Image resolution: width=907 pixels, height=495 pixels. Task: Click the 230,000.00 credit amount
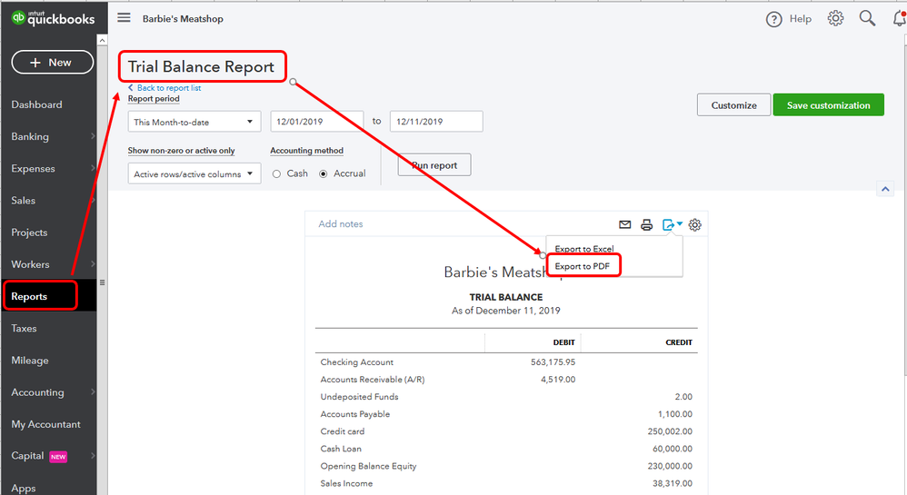tap(670, 466)
